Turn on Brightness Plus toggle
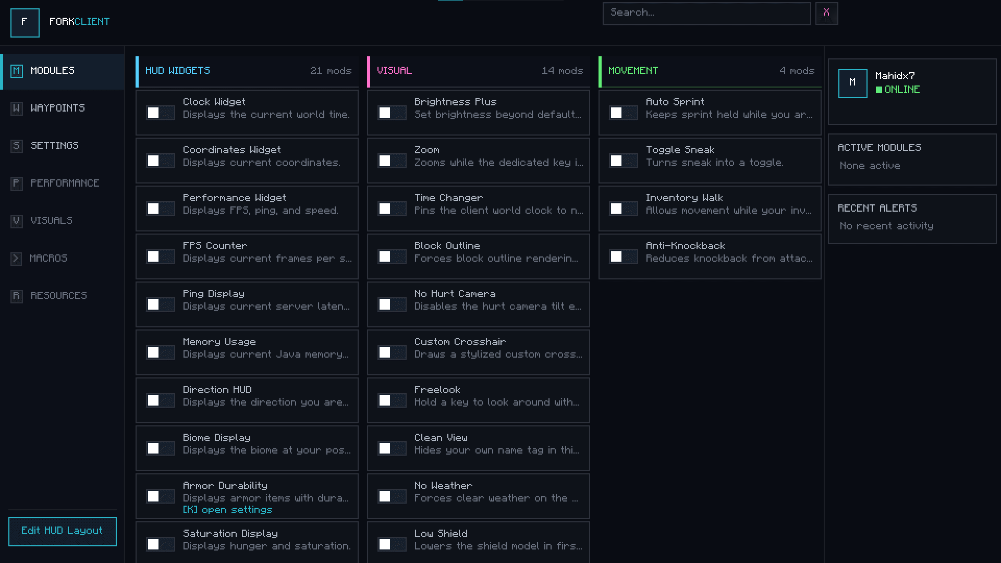The image size is (1001, 563). click(392, 113)
